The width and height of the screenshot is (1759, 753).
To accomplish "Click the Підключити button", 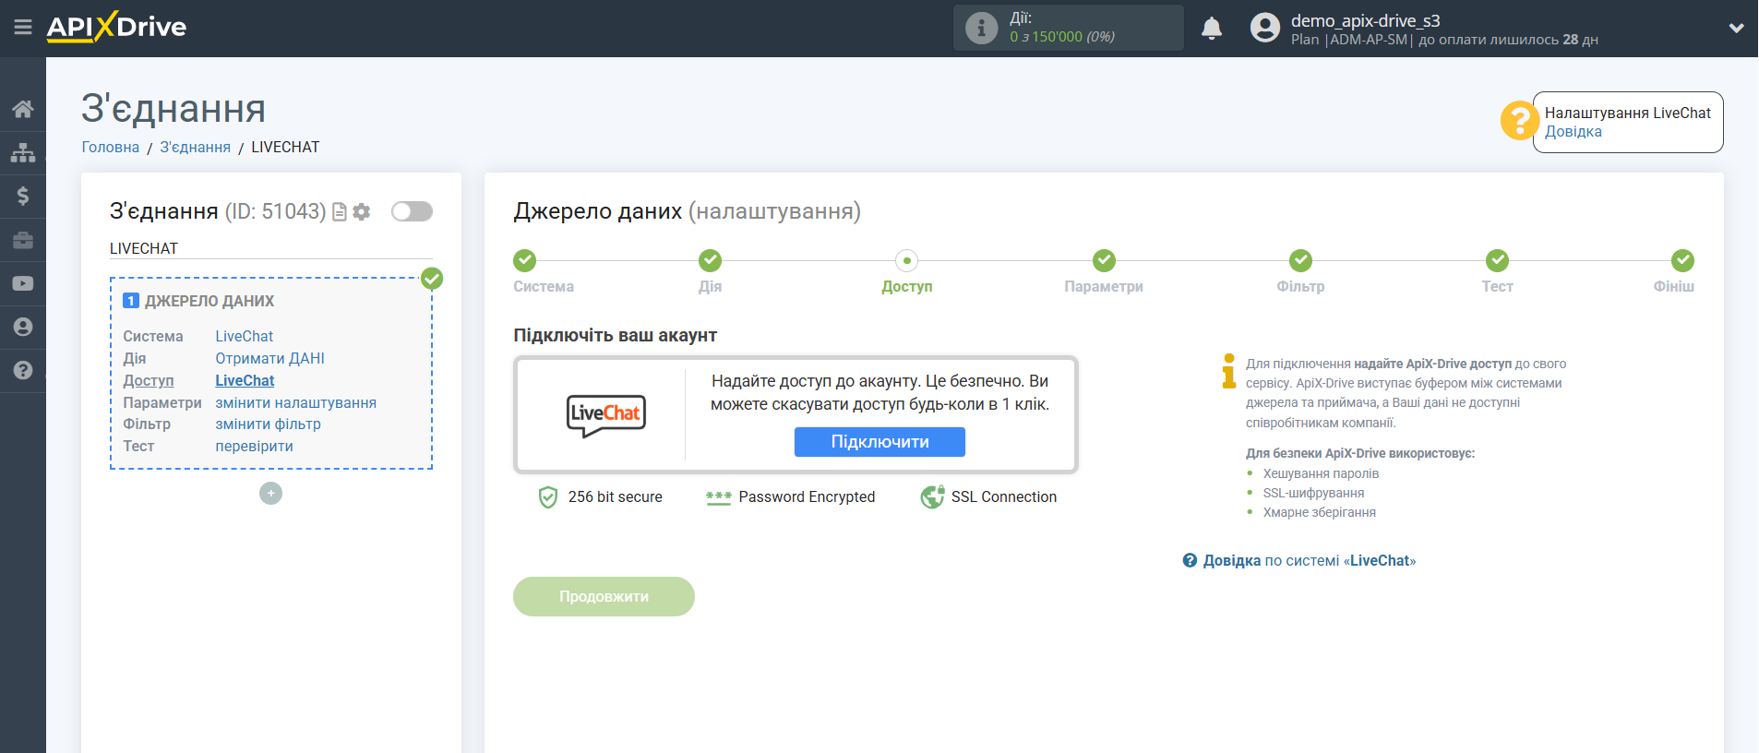I will pyautogui.click(x=879, y=442).
